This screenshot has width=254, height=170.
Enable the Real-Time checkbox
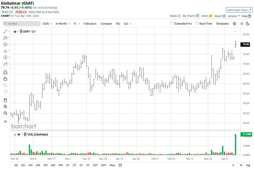(x=197, y=24)
